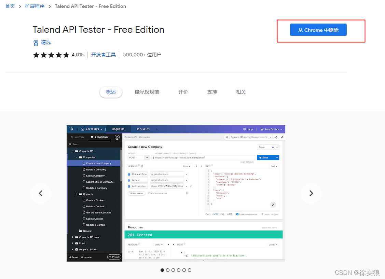Image resolution: width=385 pixels, height=279 pixels.
Task: Open the Free Edition dropdown in screenshot
Action: pyautogui.click(x=271, y=129)
